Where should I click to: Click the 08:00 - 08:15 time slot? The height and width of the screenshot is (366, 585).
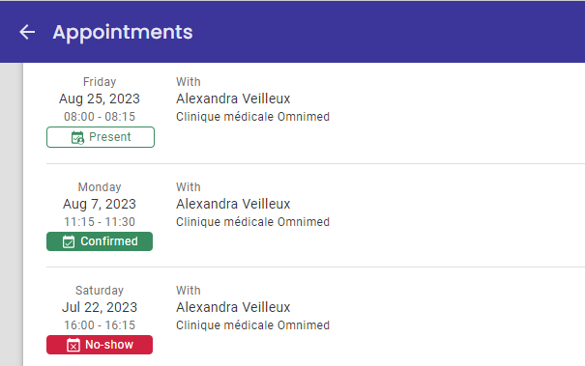click(100, 117)
